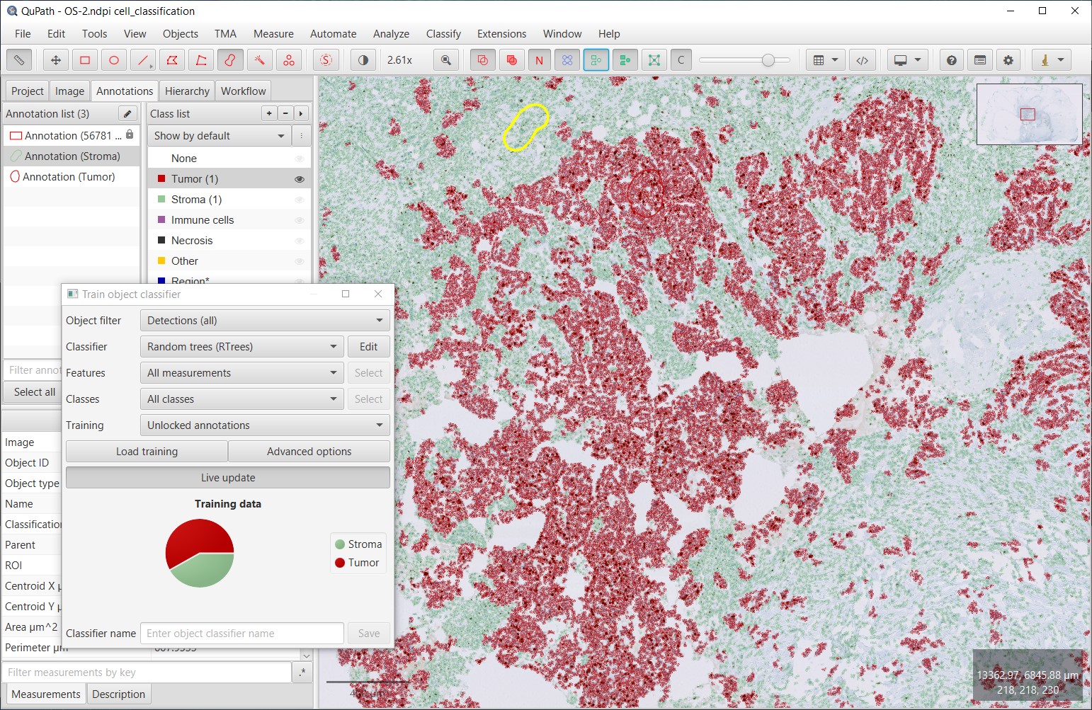
Task: Open the log viewer icon
Action: click(980, 60)
